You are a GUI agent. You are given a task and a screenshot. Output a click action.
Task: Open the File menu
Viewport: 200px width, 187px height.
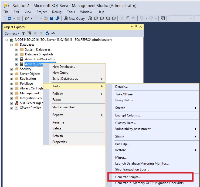point(6,12)
